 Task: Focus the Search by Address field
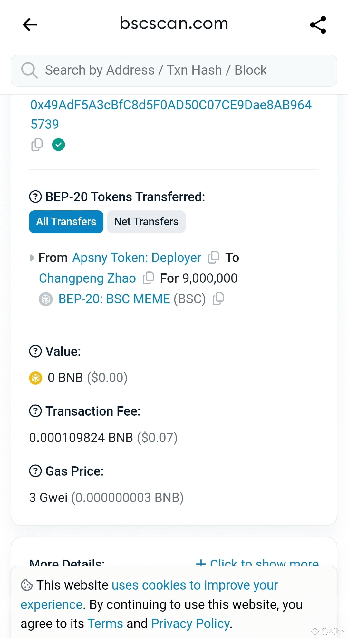tap(174, 70)
